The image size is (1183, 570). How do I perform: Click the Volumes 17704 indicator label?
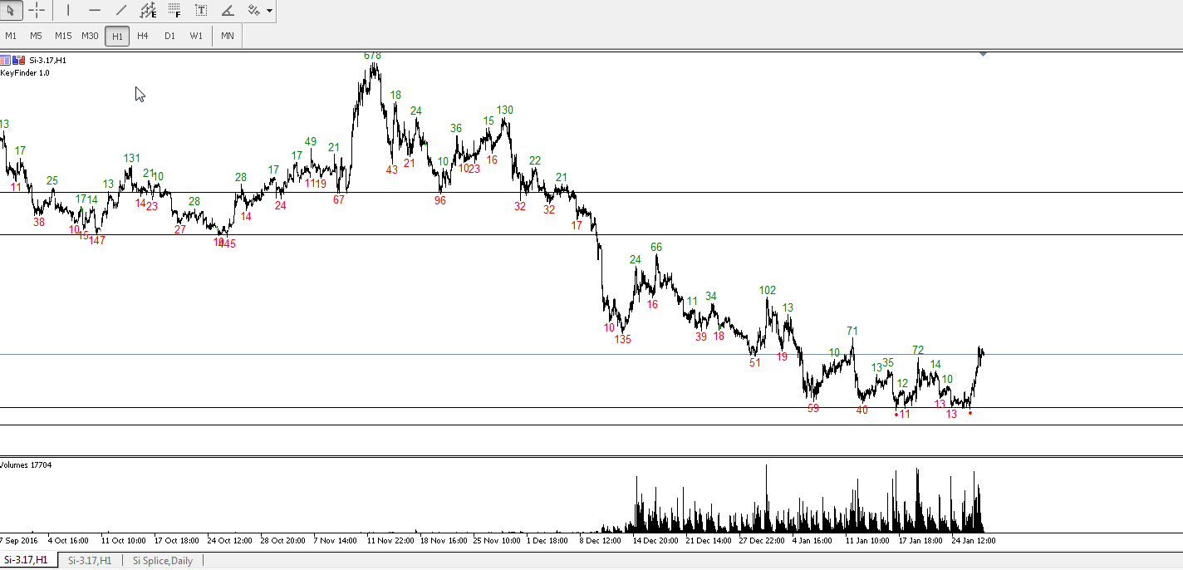pos(26,464)
